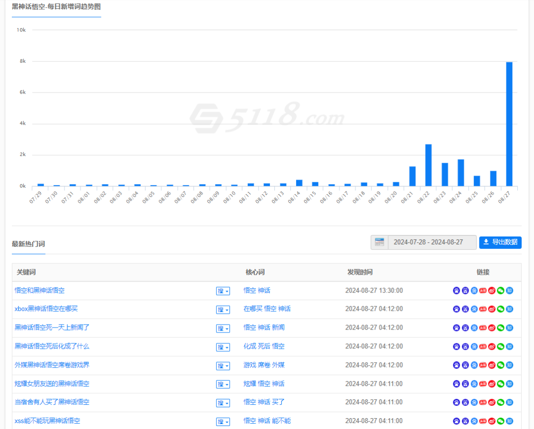
Task: Open Baidu news icon for 黑神话悟空死一天上新闻了
Action: (474, 328)
